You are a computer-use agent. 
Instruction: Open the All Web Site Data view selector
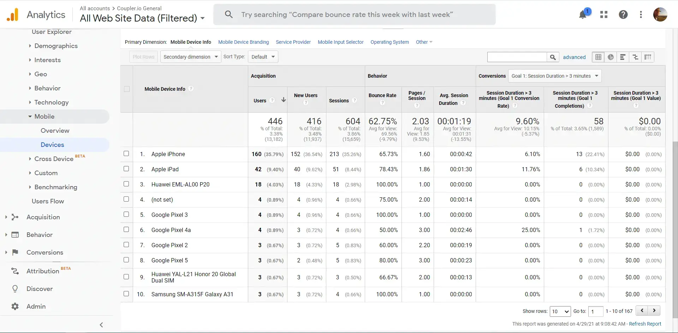tap(142, 18)
